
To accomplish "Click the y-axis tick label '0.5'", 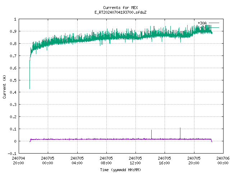I will 13,80.
